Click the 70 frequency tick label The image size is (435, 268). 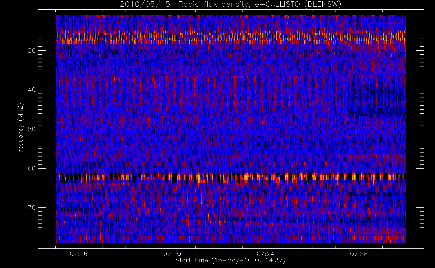pyautogui.click(x=32, y=208)
